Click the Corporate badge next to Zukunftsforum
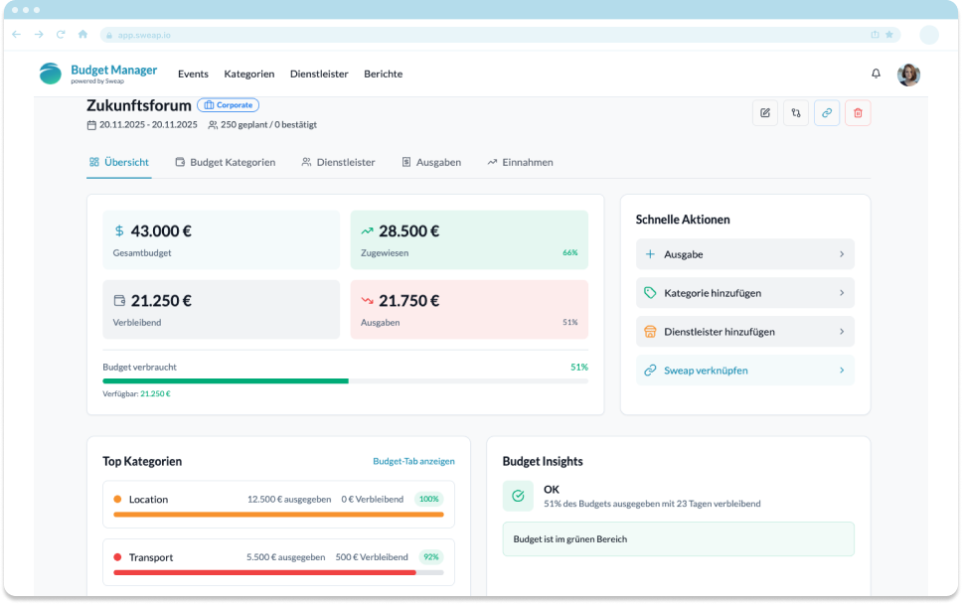962x604 pixels. point(229,104)
